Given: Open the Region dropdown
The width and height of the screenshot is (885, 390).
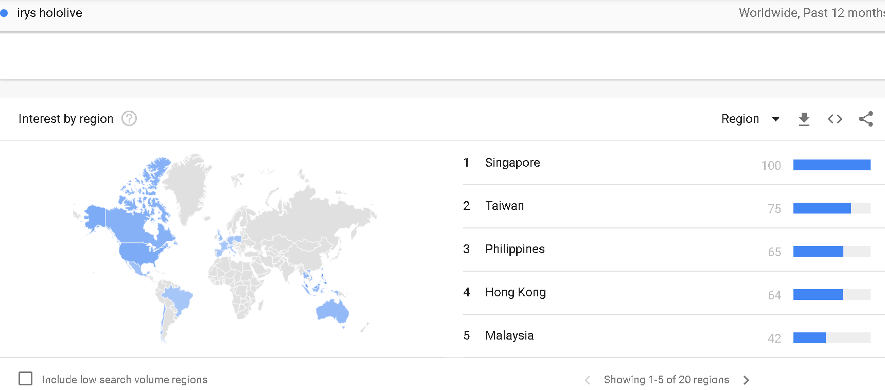Looking at the screenshot, I should 740,119.
